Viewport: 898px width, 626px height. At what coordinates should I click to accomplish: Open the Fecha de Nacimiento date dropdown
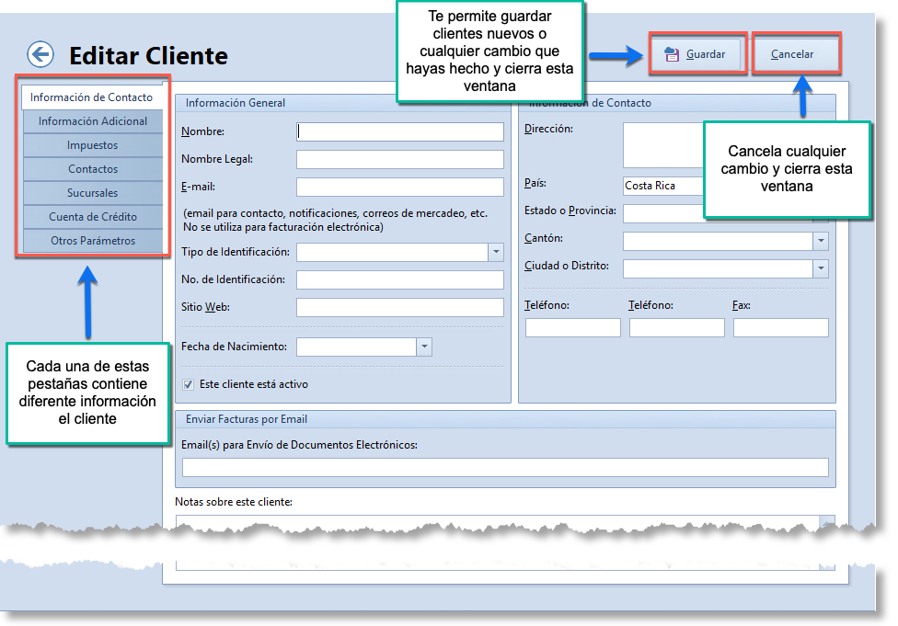tap(424, 347)
